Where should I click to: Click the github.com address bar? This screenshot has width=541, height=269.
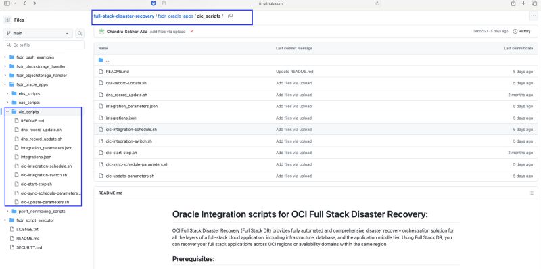(x=270, y=3)
